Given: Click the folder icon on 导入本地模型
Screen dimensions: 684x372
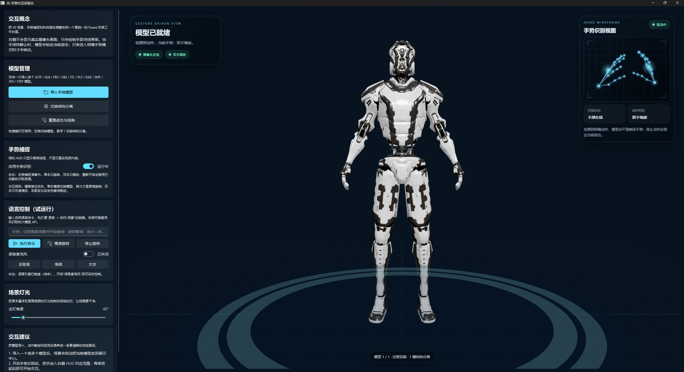Looking at the screenshot, I should click(46, 92).
